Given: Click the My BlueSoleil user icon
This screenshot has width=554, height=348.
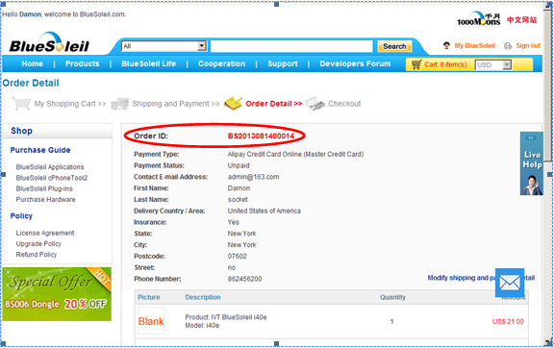Looking at the screenshot, I should click(446, 45).
